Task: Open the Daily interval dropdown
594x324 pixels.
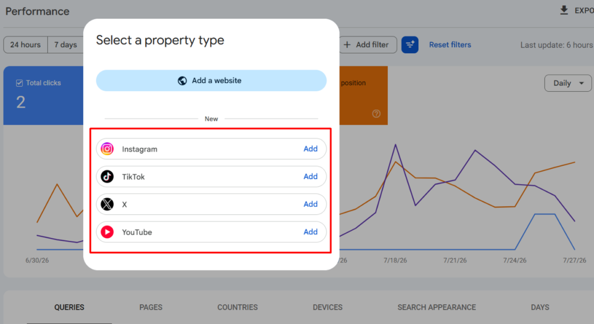Action: [x=568, y=83]
